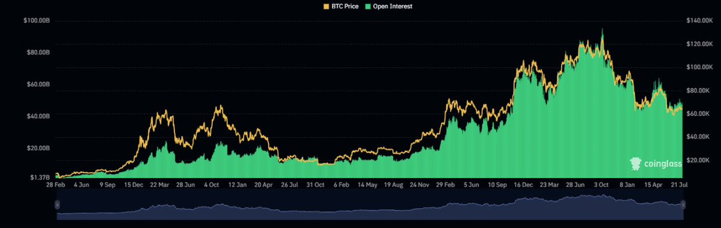
Task: Click the 29 Feb date label
Action: (x=446, y=185)
